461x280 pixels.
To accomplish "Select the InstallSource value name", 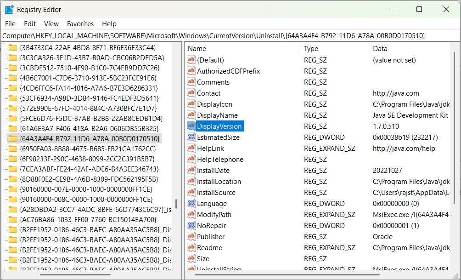I will click(216, 193).
